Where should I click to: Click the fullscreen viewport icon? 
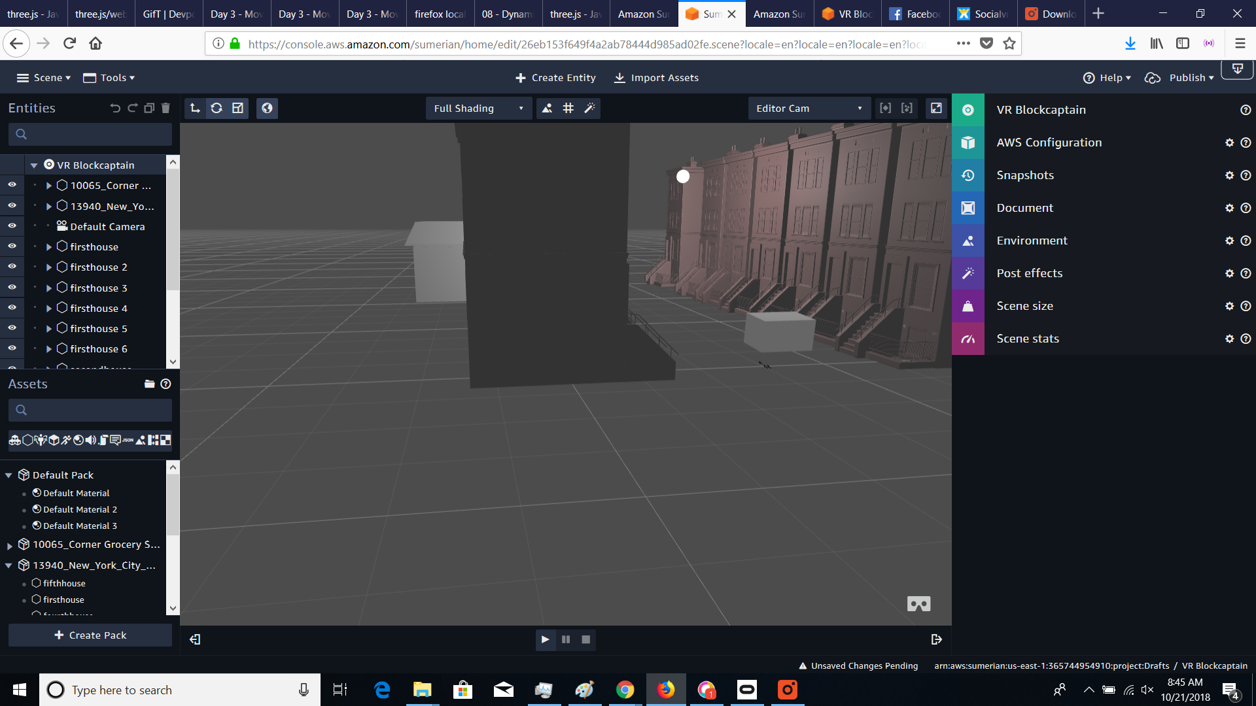pos(936,109)
